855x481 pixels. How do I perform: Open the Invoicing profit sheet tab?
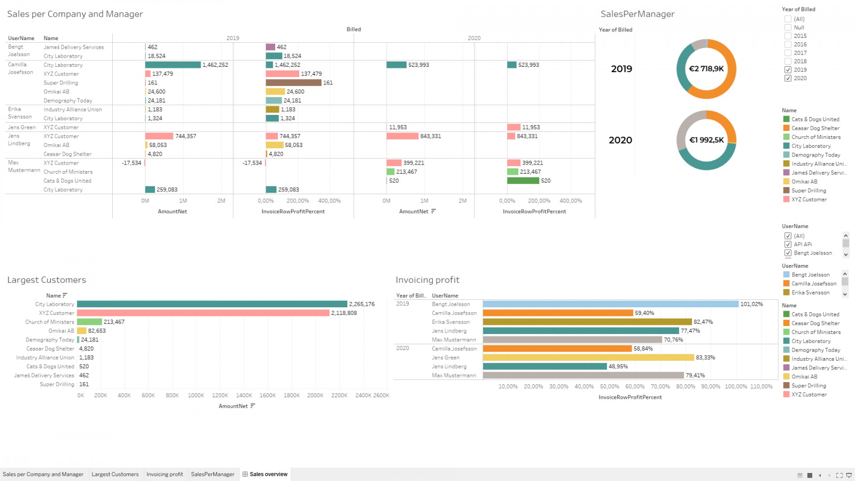tap(165, 474)
